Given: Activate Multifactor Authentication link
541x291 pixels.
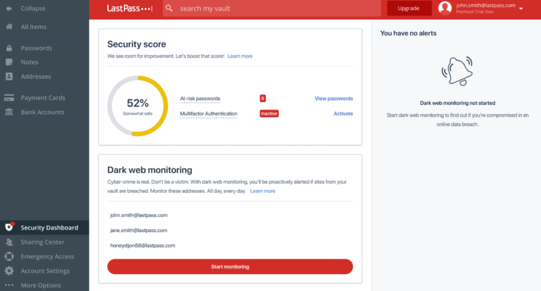Looking at the screenshot, I should click(343, 114).
